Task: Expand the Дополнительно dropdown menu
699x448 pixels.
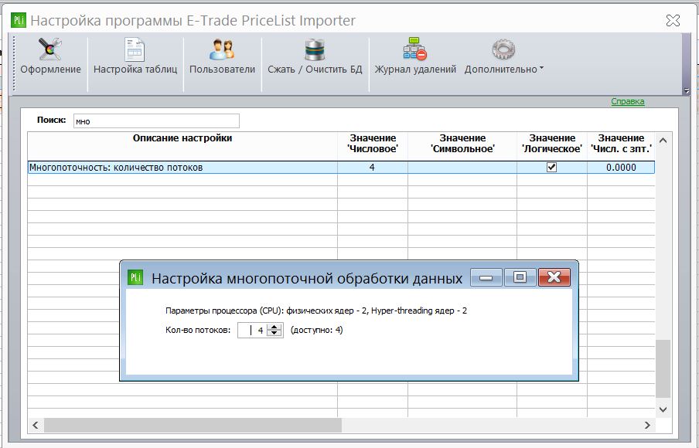Action: (503, 56)
